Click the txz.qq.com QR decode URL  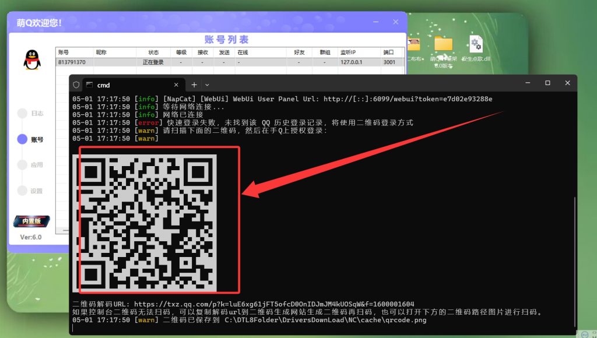pos(274,304)
